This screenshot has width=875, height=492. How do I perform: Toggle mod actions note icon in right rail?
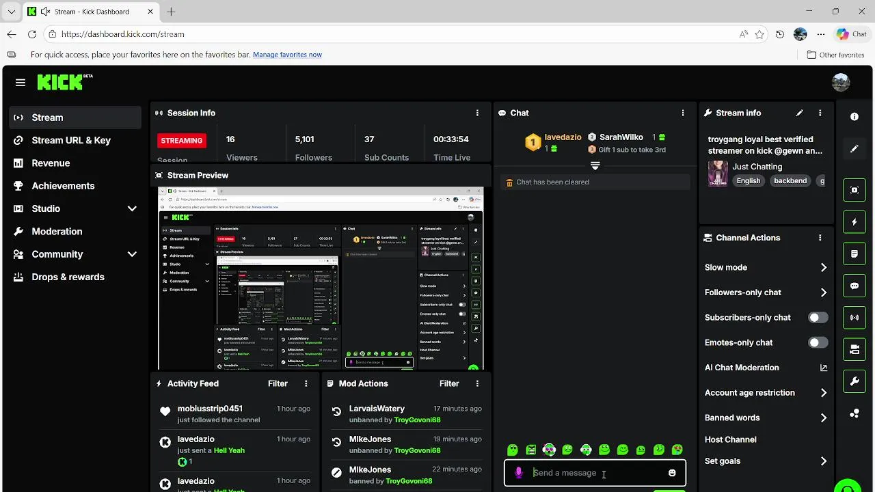[x=854, y=254]
